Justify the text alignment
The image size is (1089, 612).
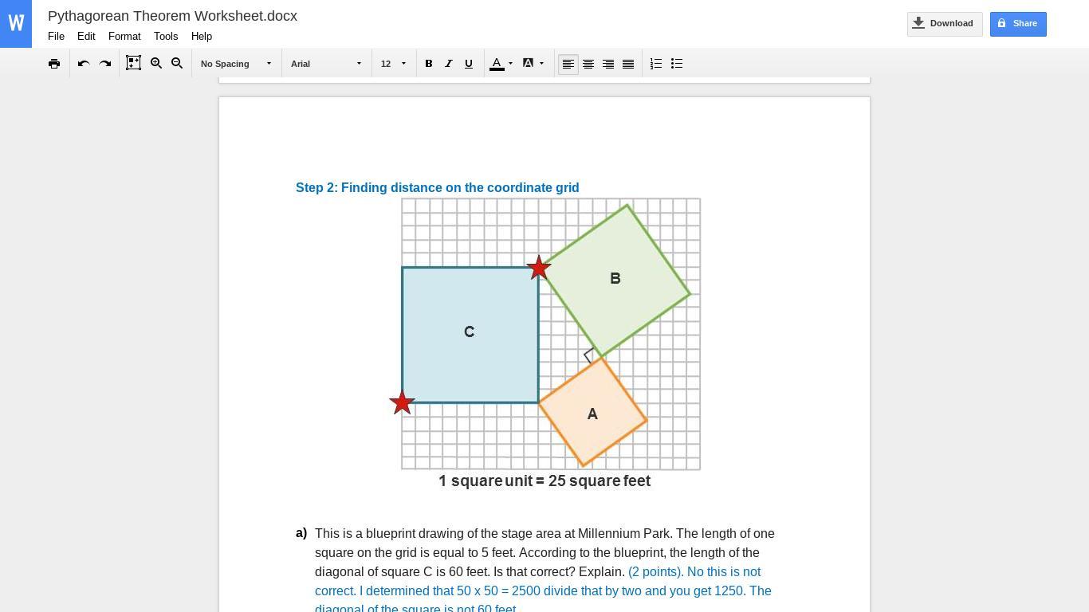(628, 64)
